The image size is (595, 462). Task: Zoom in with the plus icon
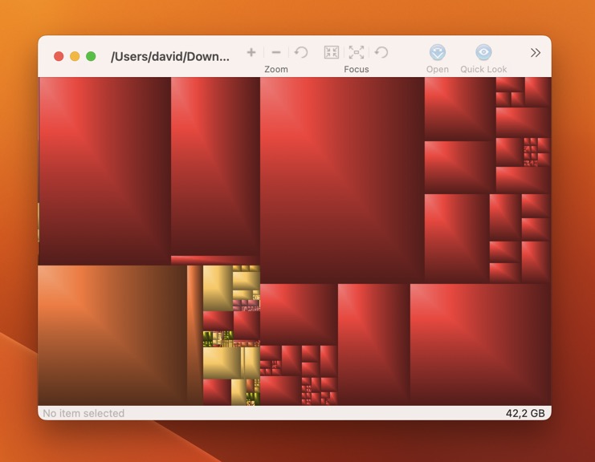click(251, 52)
